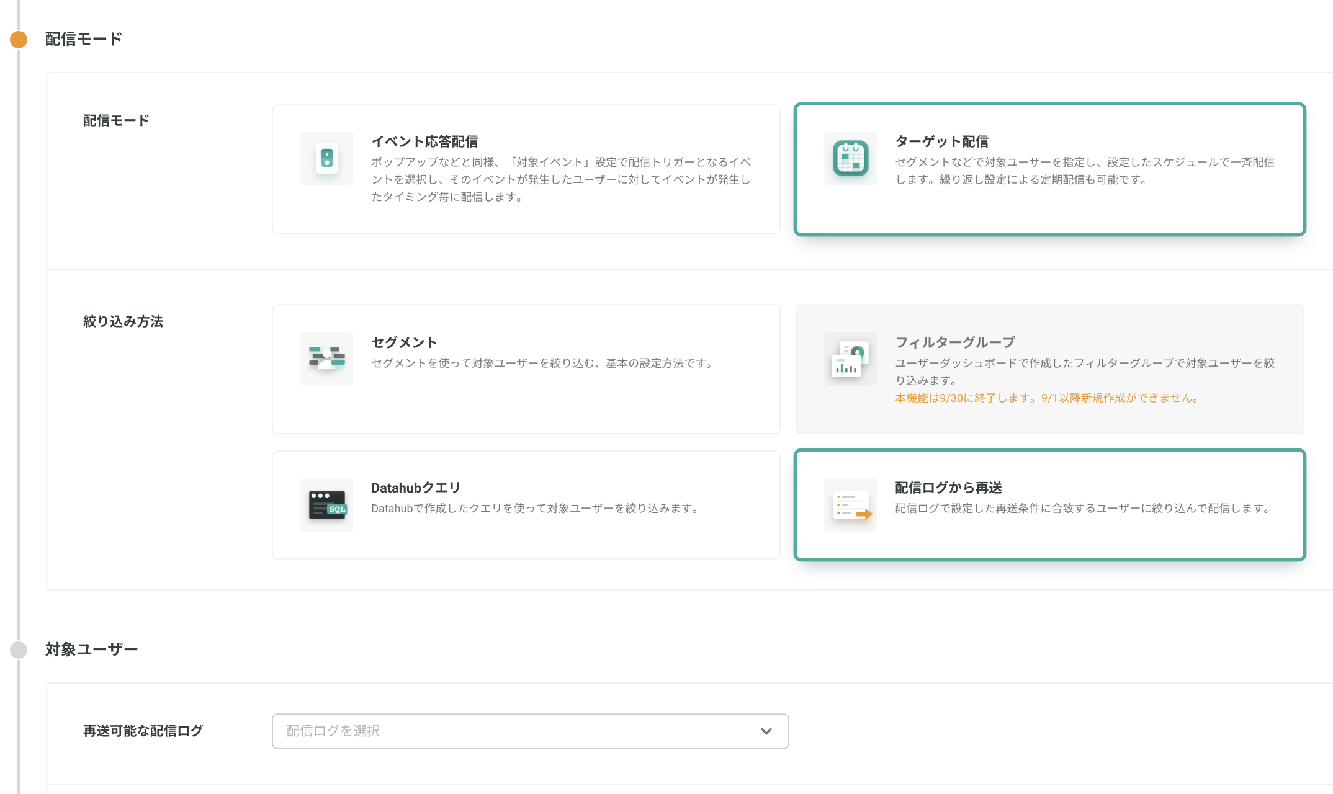This screenshot has height=794, width=1333.
Task: Click the orange 9/30 end-of-feature warning text
Action: pos(1047,398)
